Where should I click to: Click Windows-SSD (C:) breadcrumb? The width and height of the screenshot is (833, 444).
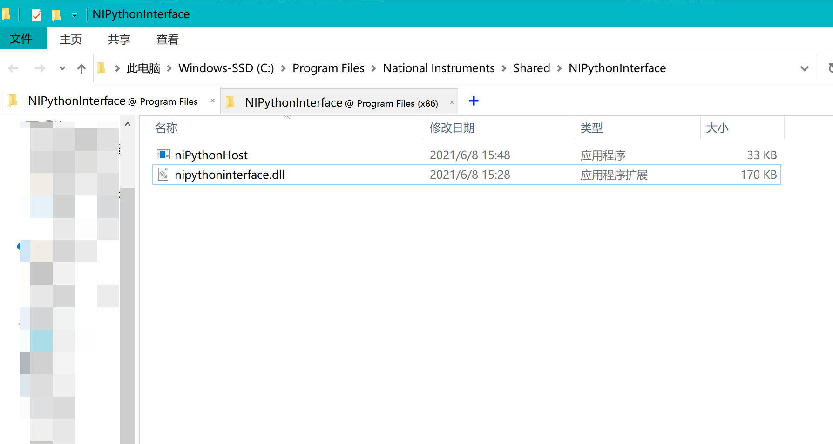226,68
